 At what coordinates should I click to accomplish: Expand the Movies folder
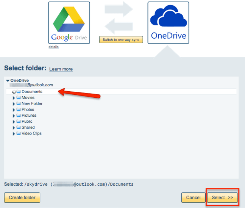click(14, 98)
